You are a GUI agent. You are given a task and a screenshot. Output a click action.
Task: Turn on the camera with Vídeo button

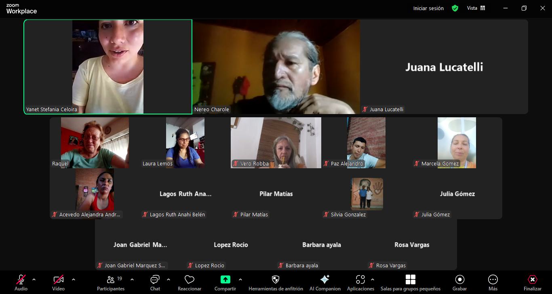click(58, 282)
